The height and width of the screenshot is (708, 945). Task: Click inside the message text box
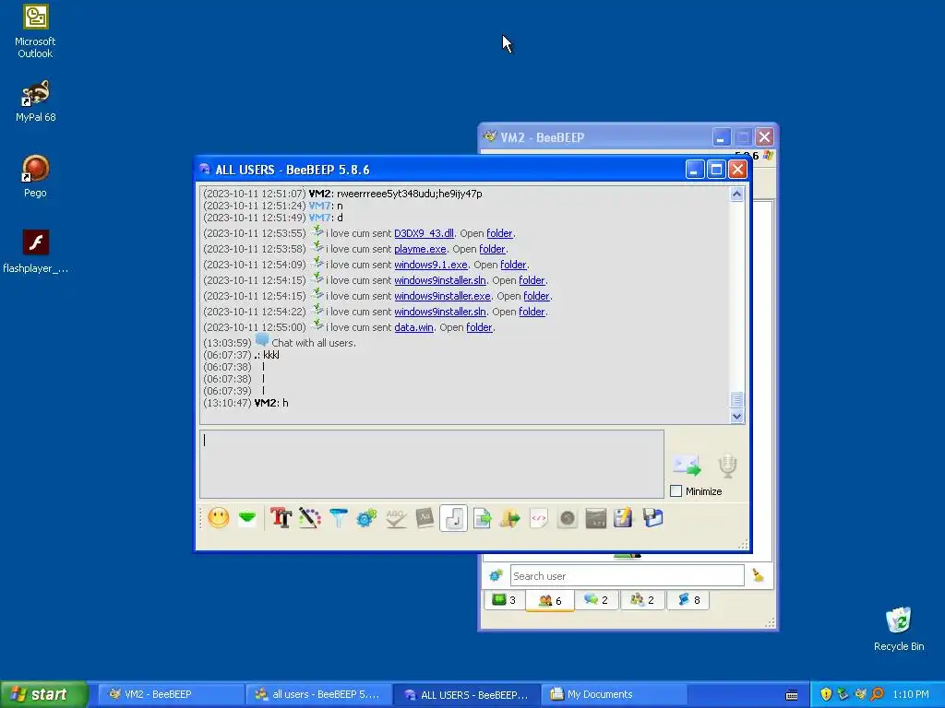coord(432,464)
